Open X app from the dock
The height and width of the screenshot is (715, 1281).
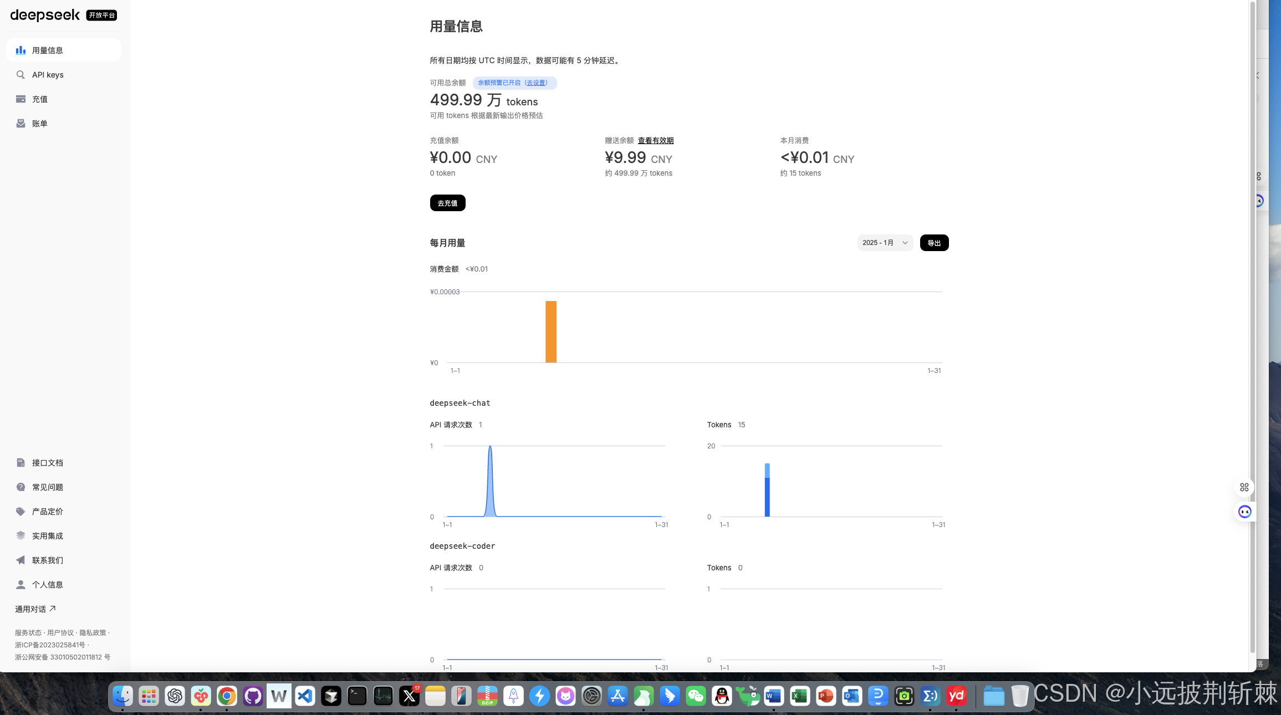tap(409, 696)
